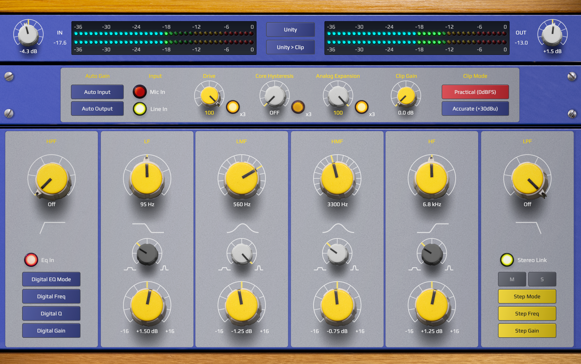Toggle the Analog Expansion x3 light

[361, 107]
